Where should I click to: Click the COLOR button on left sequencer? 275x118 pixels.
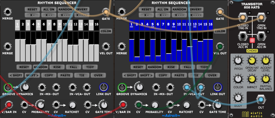click(106, 31)
